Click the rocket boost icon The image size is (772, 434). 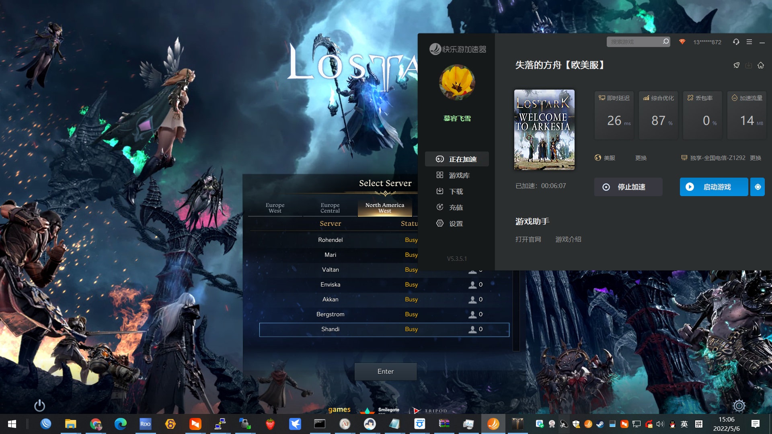coord(736,65)
